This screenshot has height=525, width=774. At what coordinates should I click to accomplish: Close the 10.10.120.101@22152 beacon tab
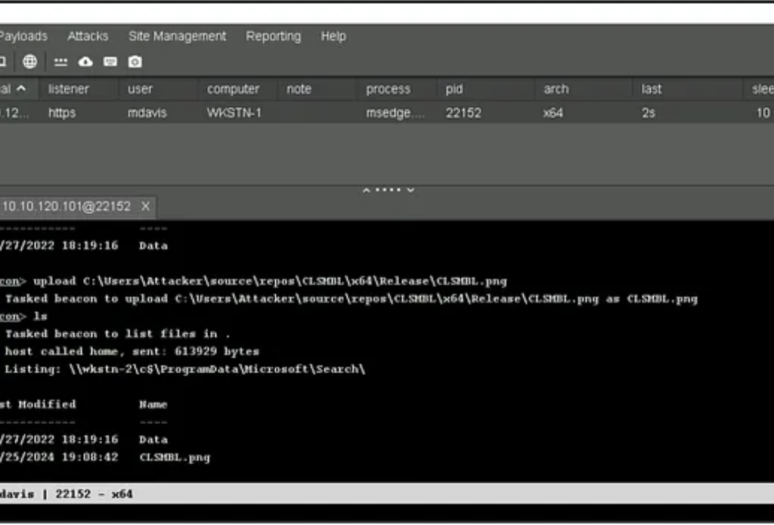[146, 206]
